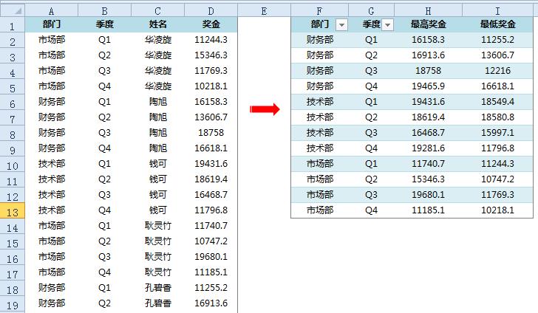Select the cell with value 16913.6 in column D
This screenshot has width=538, height=313.
coord(211,303)
